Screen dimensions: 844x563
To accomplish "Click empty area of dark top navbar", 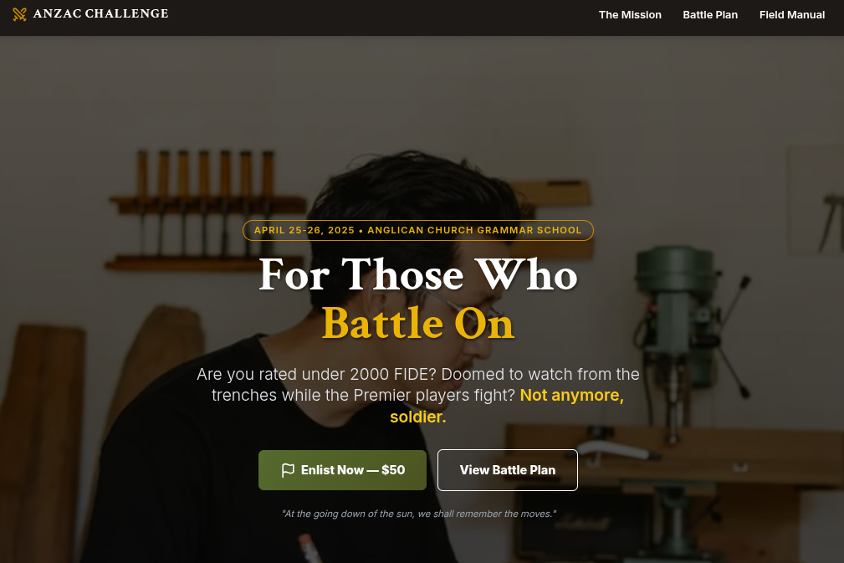I will pyautogui.click(x=376, y=16).
